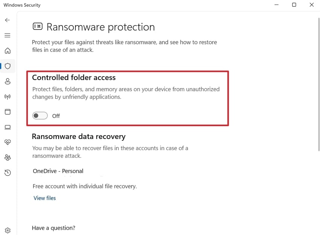This screenshot has width=320, height=235.
Task: Click the Off label beside the switch
Action: (x=56, y=116)
